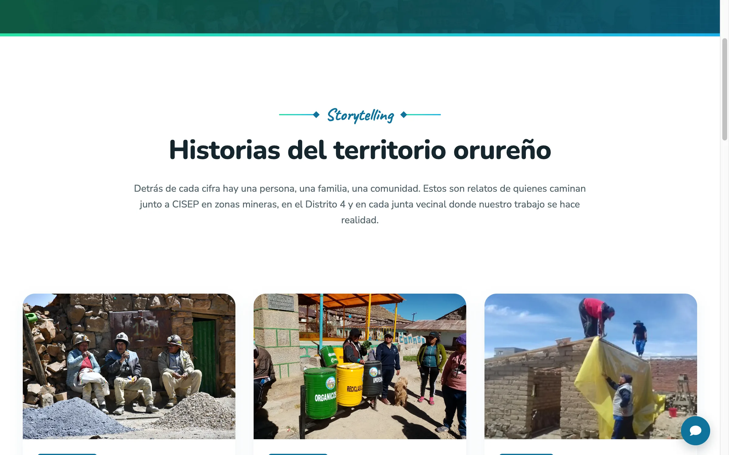Viewport: 729px width, 455px height.
Task: Click the page's vertical scrollbar thumb
Action: tap(725, 89)
